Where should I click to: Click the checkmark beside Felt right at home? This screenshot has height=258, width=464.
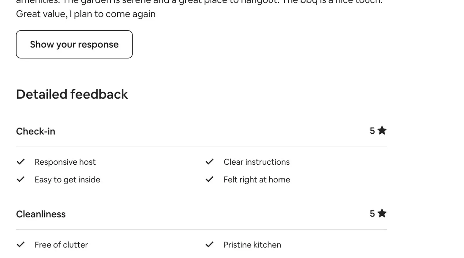click(210, 179)
